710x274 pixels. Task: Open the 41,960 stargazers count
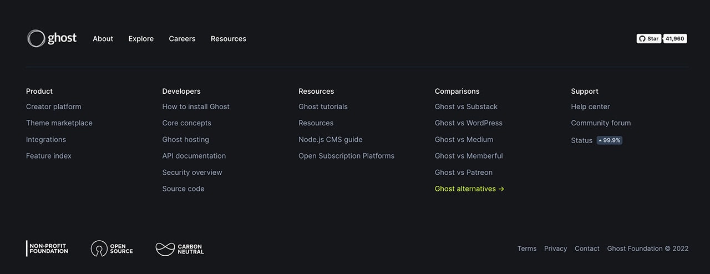tap(675, 39)
